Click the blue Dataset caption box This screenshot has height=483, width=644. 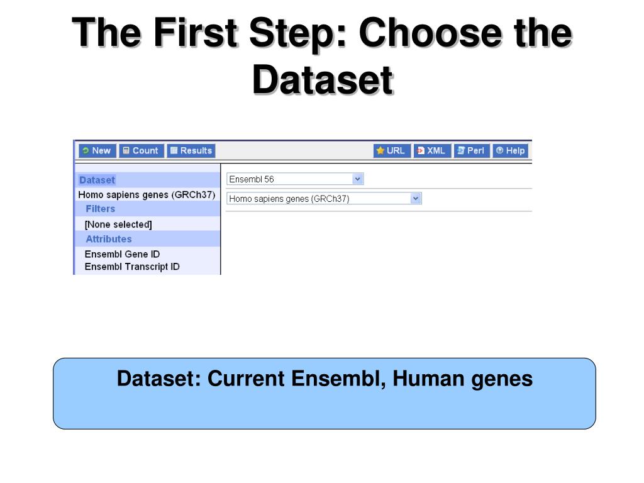point(325,394)
